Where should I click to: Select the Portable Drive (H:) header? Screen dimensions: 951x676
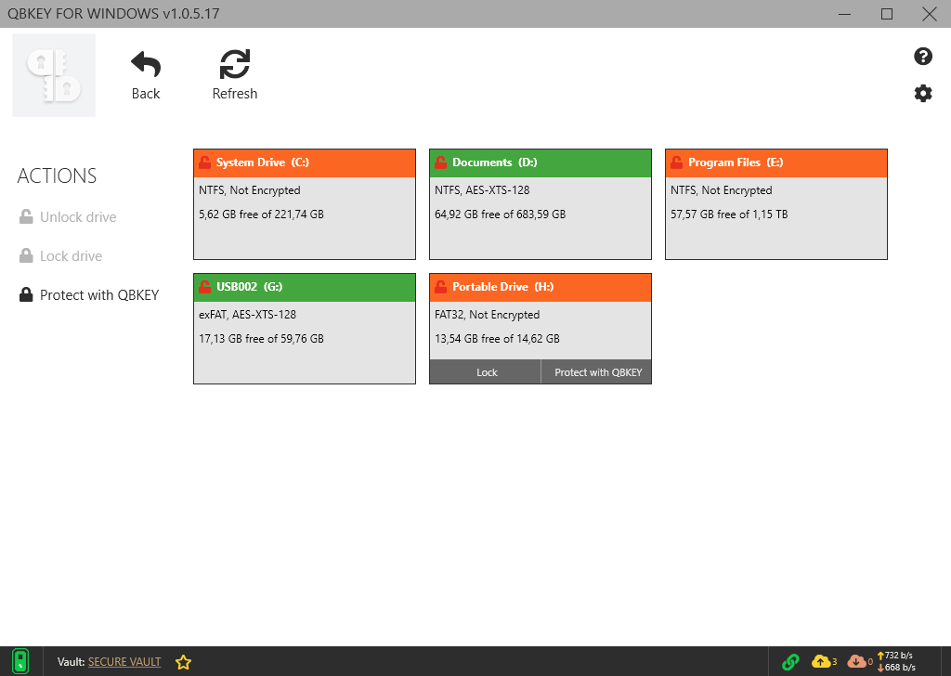click(x=541, y=287)
